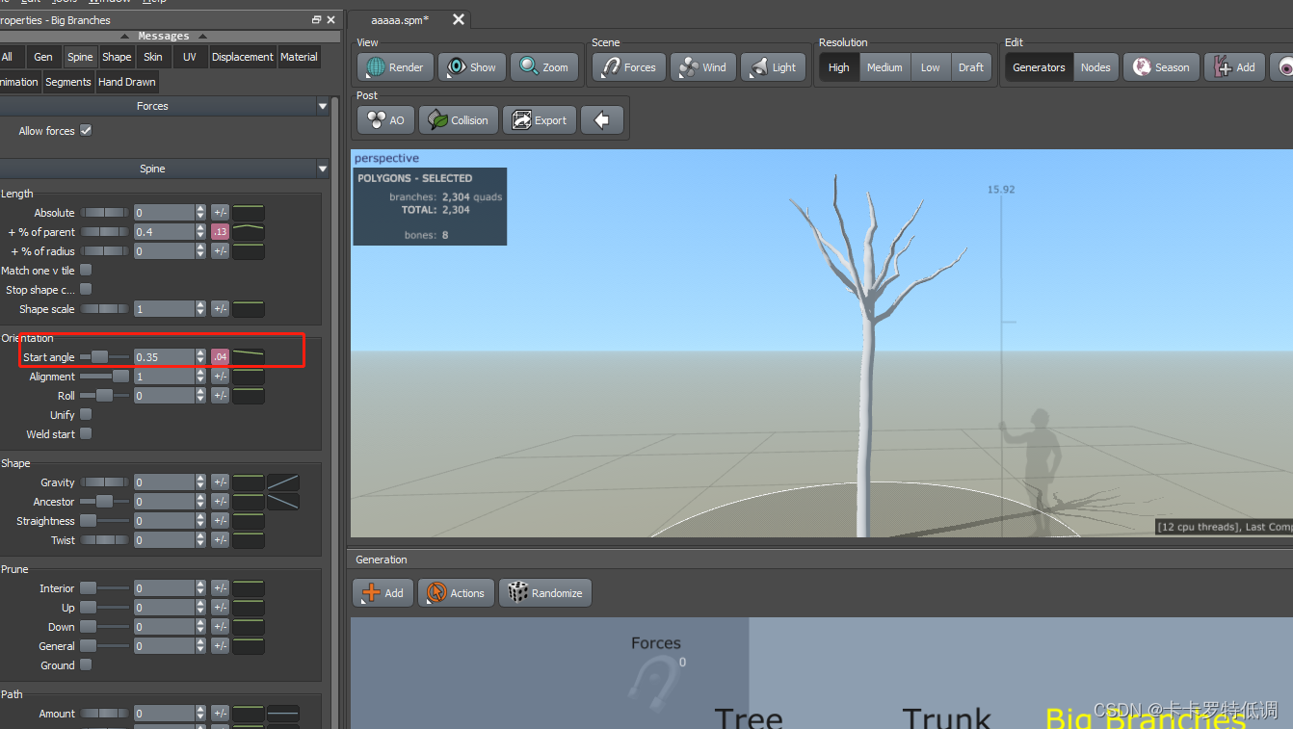This screenshot has width=1293, height=729.
Task: Click the + % of parent variance .13 button
Action: [x=220, y=232]
